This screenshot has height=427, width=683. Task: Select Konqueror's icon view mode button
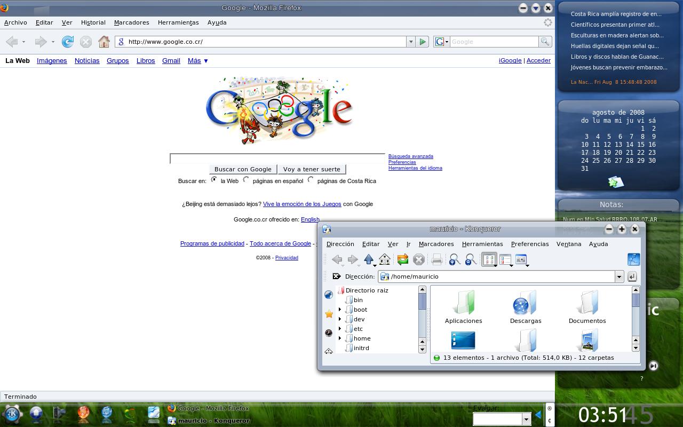[x=489, y=259]
